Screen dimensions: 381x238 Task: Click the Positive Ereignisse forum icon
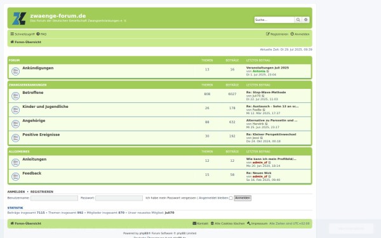pos(15,138)
